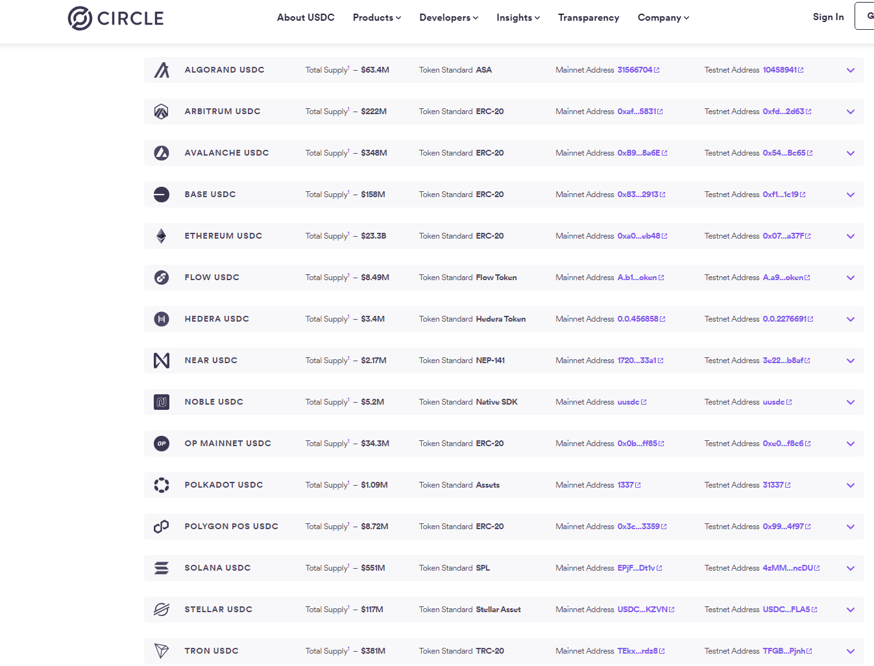Expand the Base USDC row details

tap(850, 195)
